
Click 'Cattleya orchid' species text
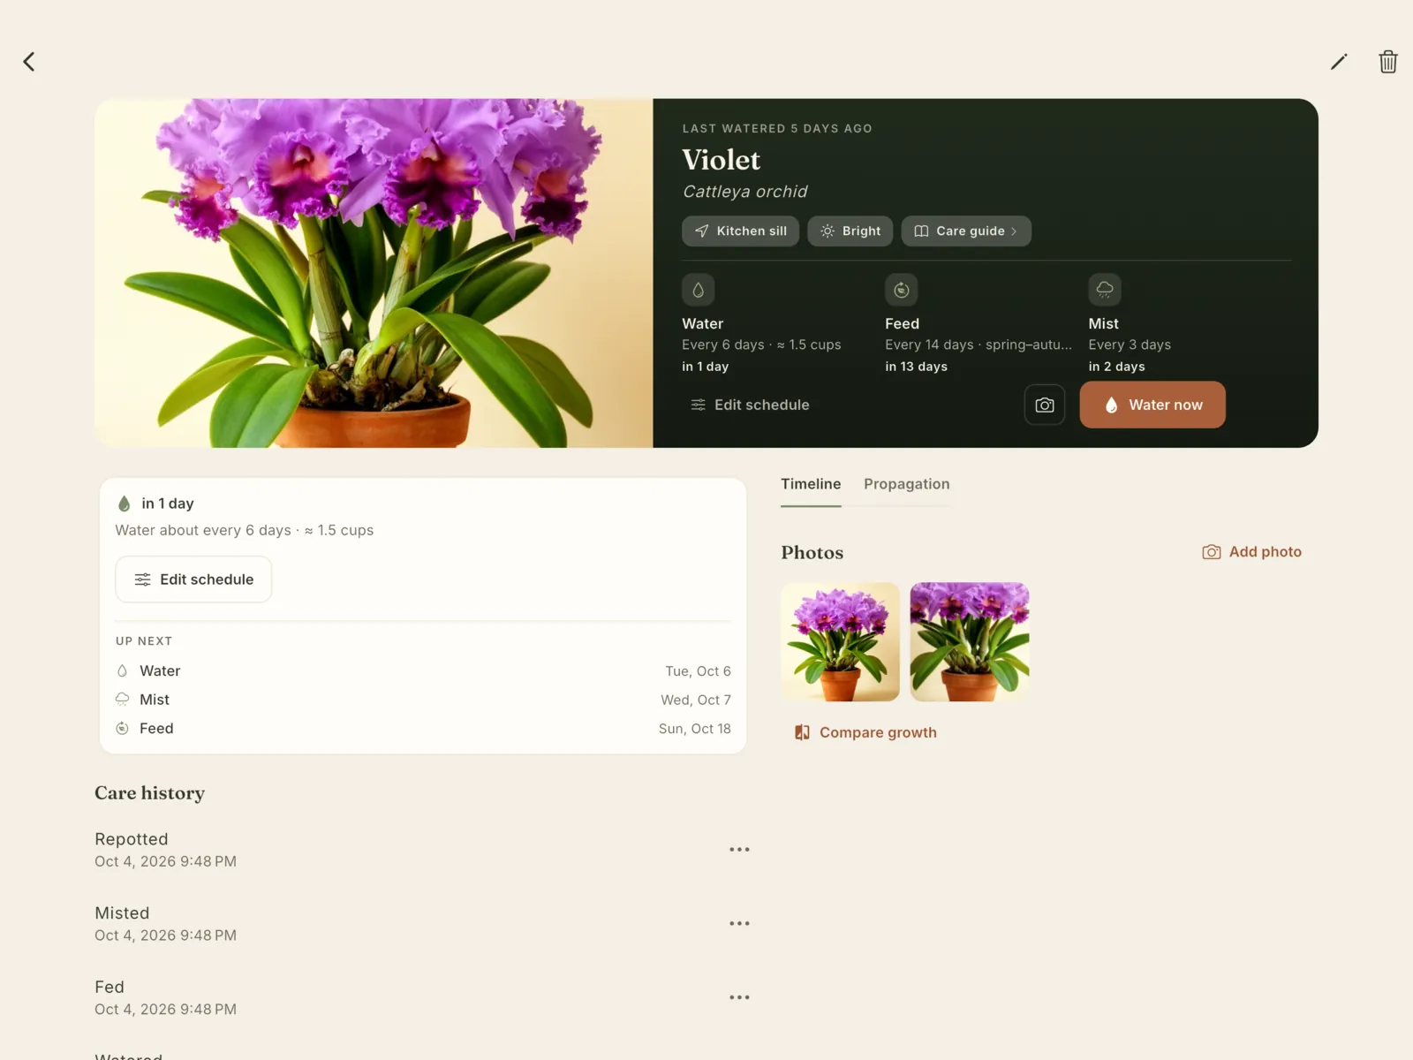pos(745,192)
